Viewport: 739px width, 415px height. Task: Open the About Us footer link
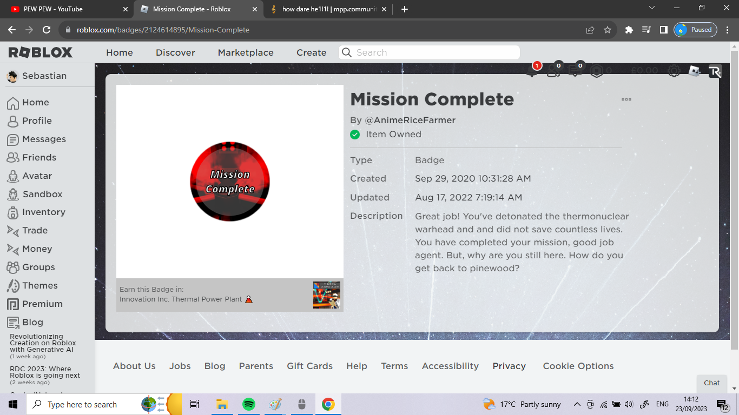pyautogui.click(x=134, y=366)
